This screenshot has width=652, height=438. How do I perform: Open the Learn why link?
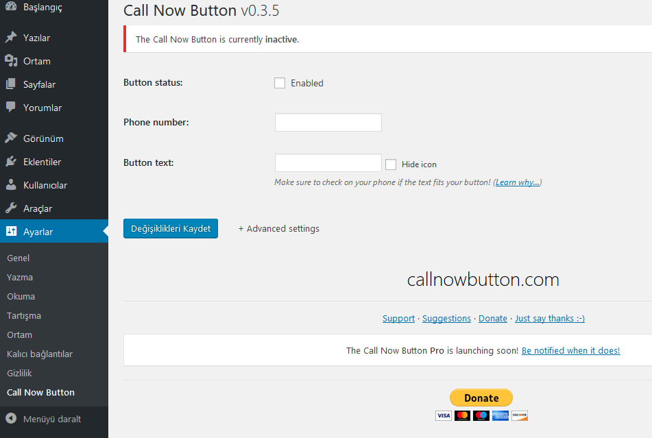click(x=518, y=182)
